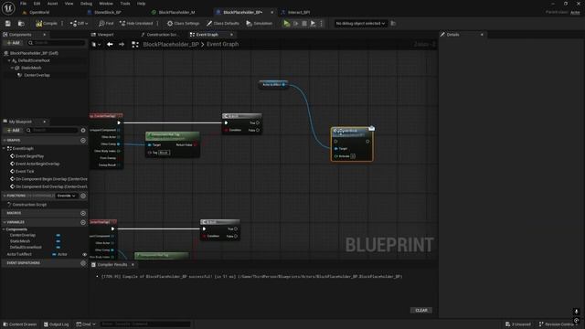Viewport: 585px width, 329px height.
Task: Click the Stop playback button
Action: (x=304, y=24)
